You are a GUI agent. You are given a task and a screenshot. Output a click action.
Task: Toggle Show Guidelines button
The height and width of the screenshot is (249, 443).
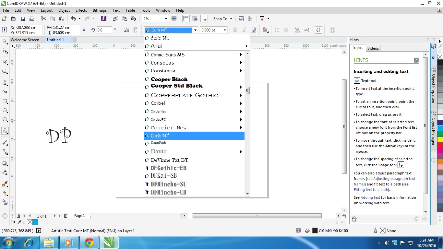(204, 19)
